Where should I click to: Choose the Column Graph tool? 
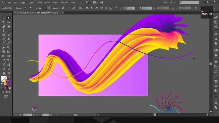[9, 65]
